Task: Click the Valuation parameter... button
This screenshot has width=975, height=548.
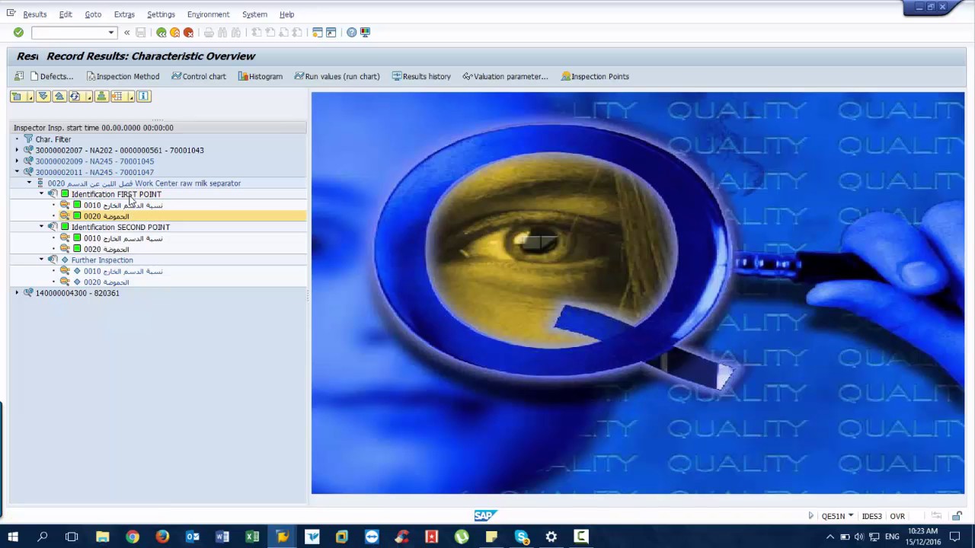Action: point(505,77)
